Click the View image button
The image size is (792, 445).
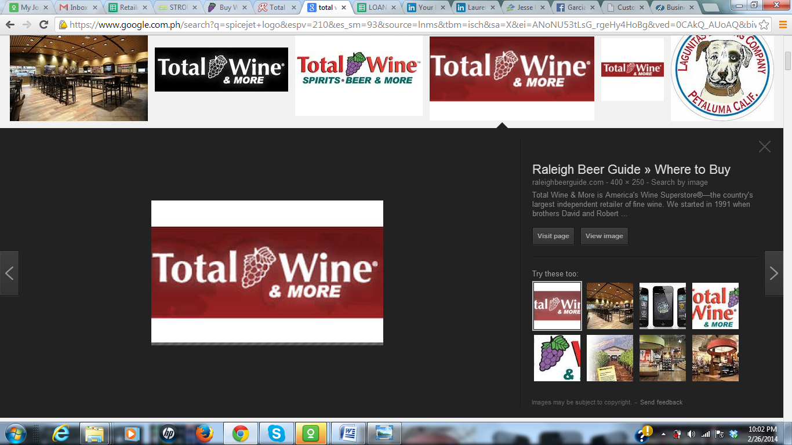point(604,236)
